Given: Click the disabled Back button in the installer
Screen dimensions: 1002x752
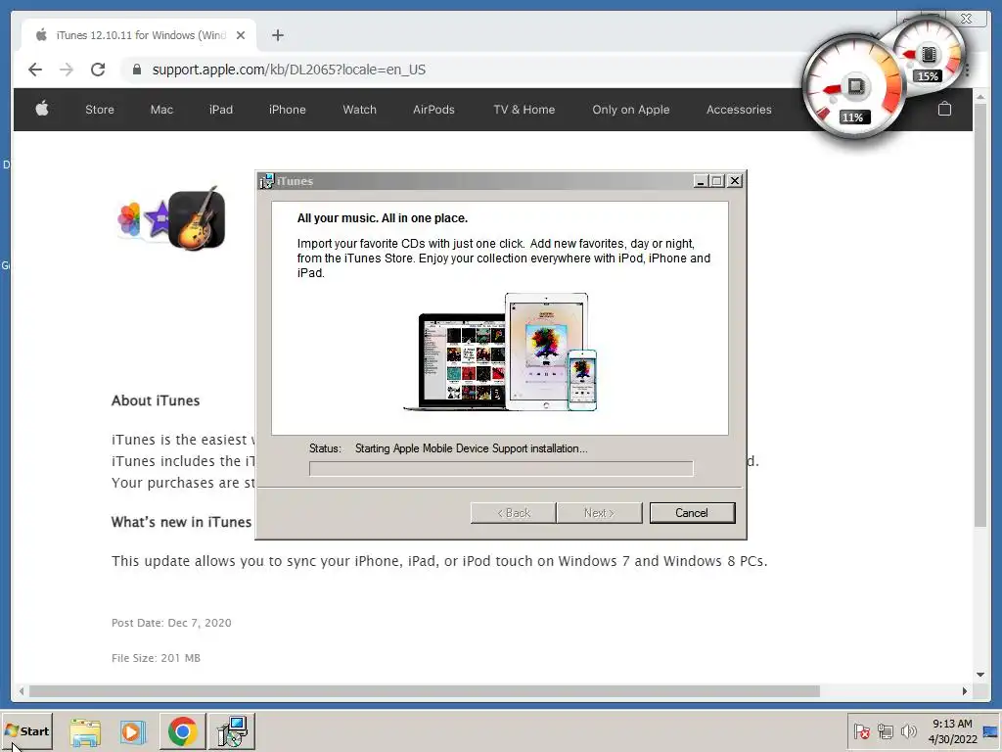Looking at the screenshot, I should [513, 513].
